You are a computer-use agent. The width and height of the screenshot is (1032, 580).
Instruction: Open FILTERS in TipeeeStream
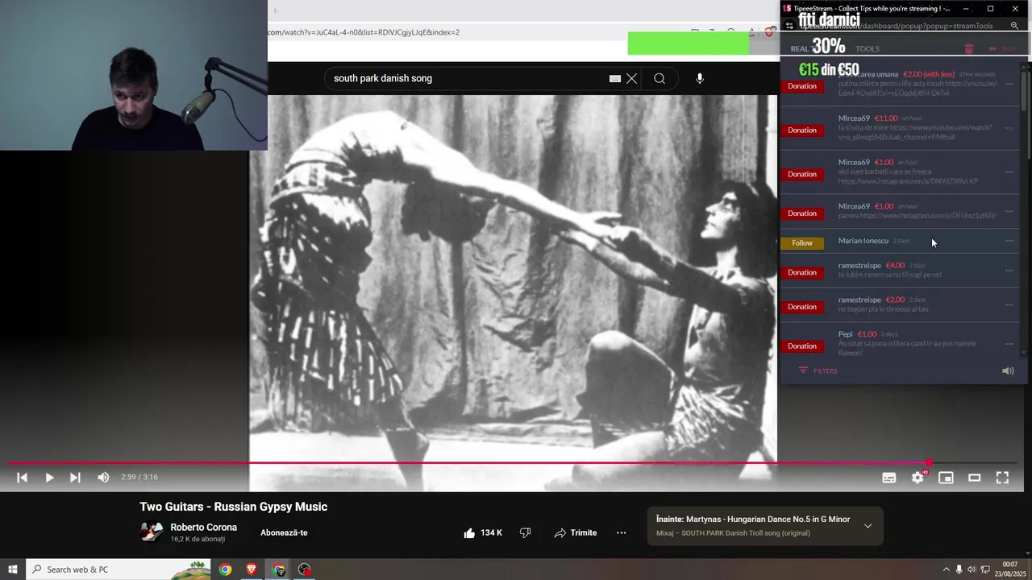(818, 371)
